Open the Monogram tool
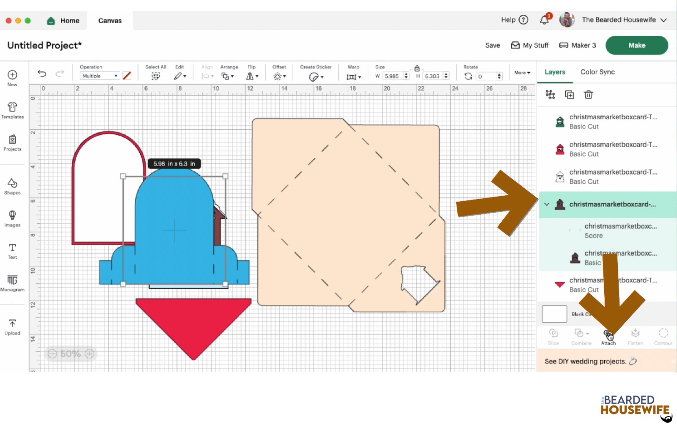Viewport: 677px width, 430px height. [12, 283]
